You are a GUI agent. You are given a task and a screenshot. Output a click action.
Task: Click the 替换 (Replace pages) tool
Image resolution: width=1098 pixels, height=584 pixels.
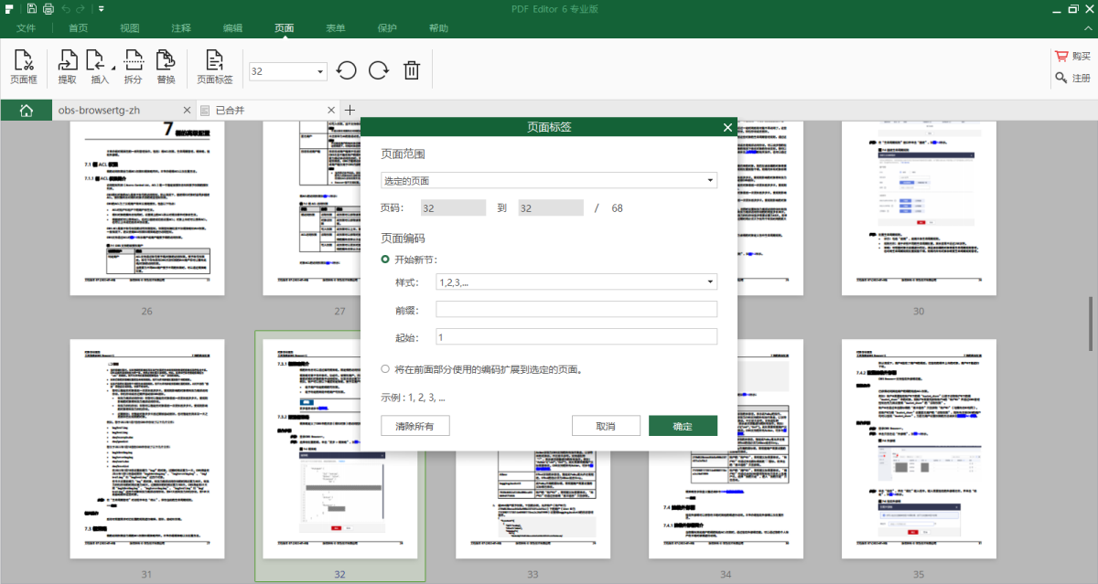click(x=165, y=67)
